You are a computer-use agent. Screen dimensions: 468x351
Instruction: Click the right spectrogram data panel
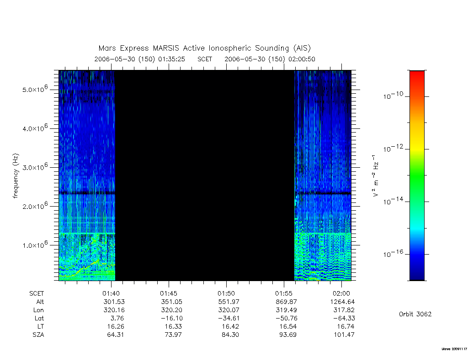[323, 175]
